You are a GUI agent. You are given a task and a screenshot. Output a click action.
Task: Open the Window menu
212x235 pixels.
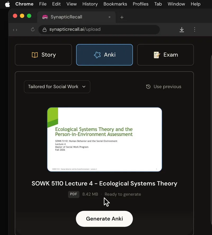point(176,4)
